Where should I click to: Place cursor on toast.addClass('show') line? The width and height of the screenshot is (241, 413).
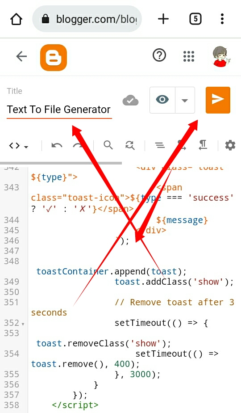click(x=174, y=282)
